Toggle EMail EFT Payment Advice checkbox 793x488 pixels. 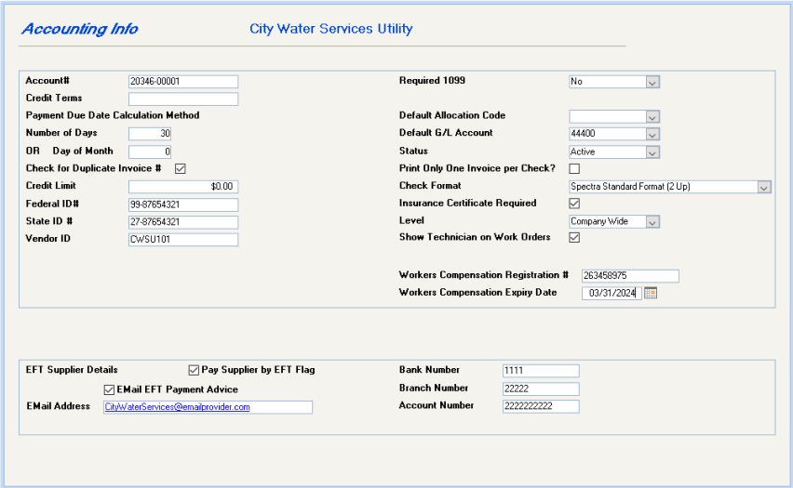[x=109, y=390]
